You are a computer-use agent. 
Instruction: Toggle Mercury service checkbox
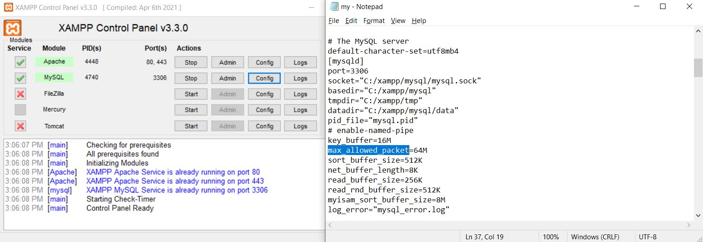20,110
